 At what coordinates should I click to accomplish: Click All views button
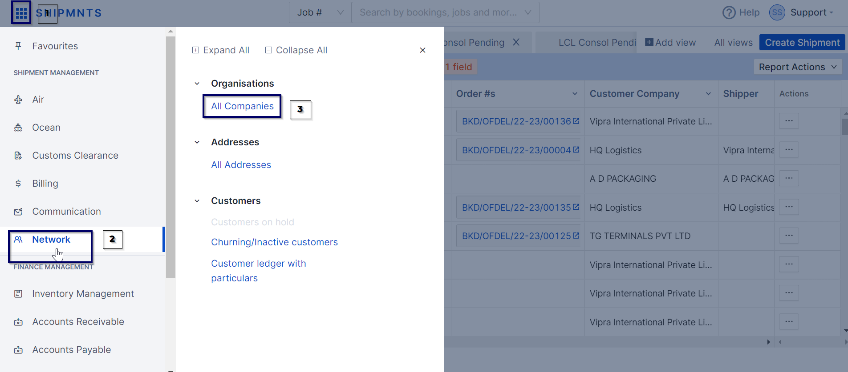pos(733,42)
